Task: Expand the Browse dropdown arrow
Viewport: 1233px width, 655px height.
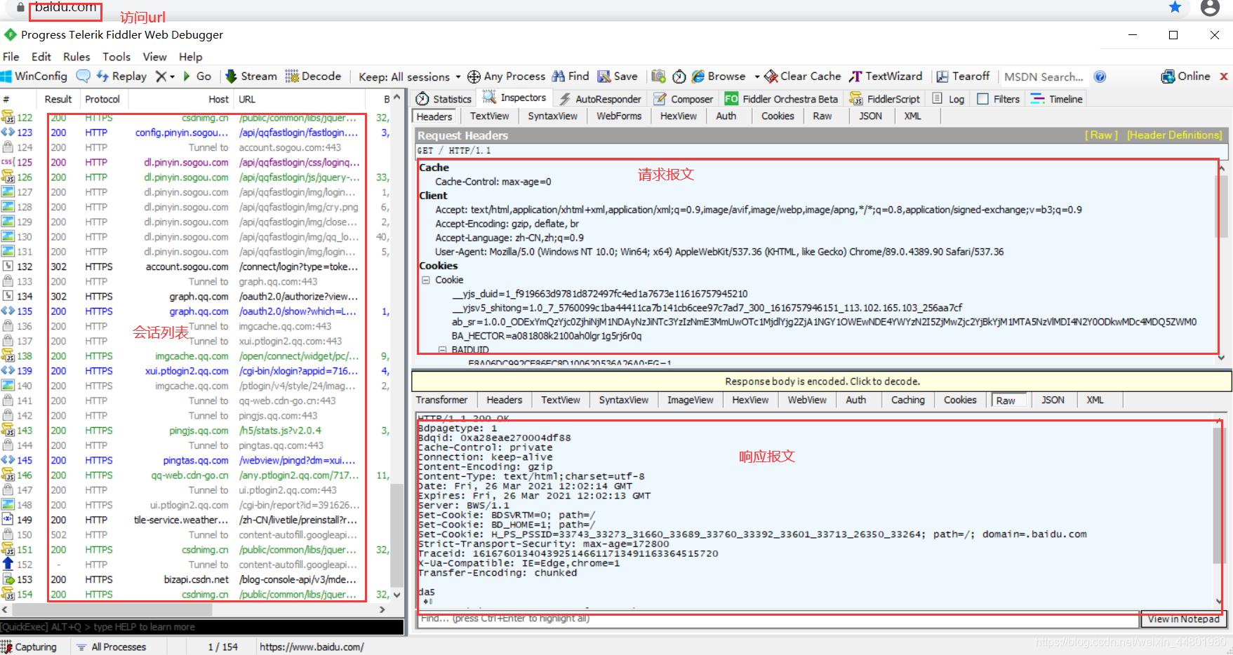Action: coord(757,76)
